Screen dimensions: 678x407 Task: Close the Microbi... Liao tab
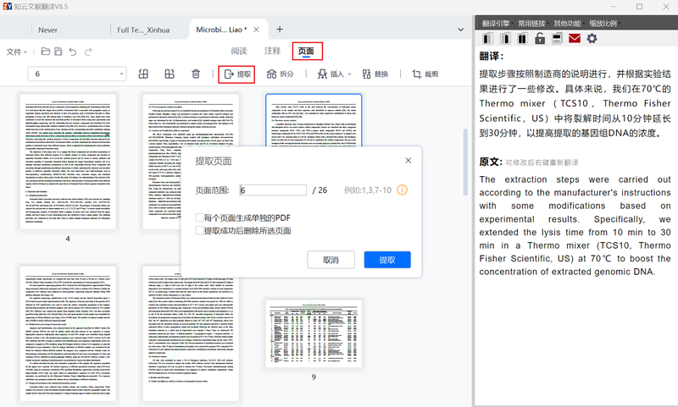[x=257, y=30]
